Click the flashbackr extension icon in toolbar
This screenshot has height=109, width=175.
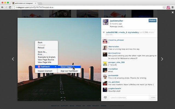tap(168, 7)
